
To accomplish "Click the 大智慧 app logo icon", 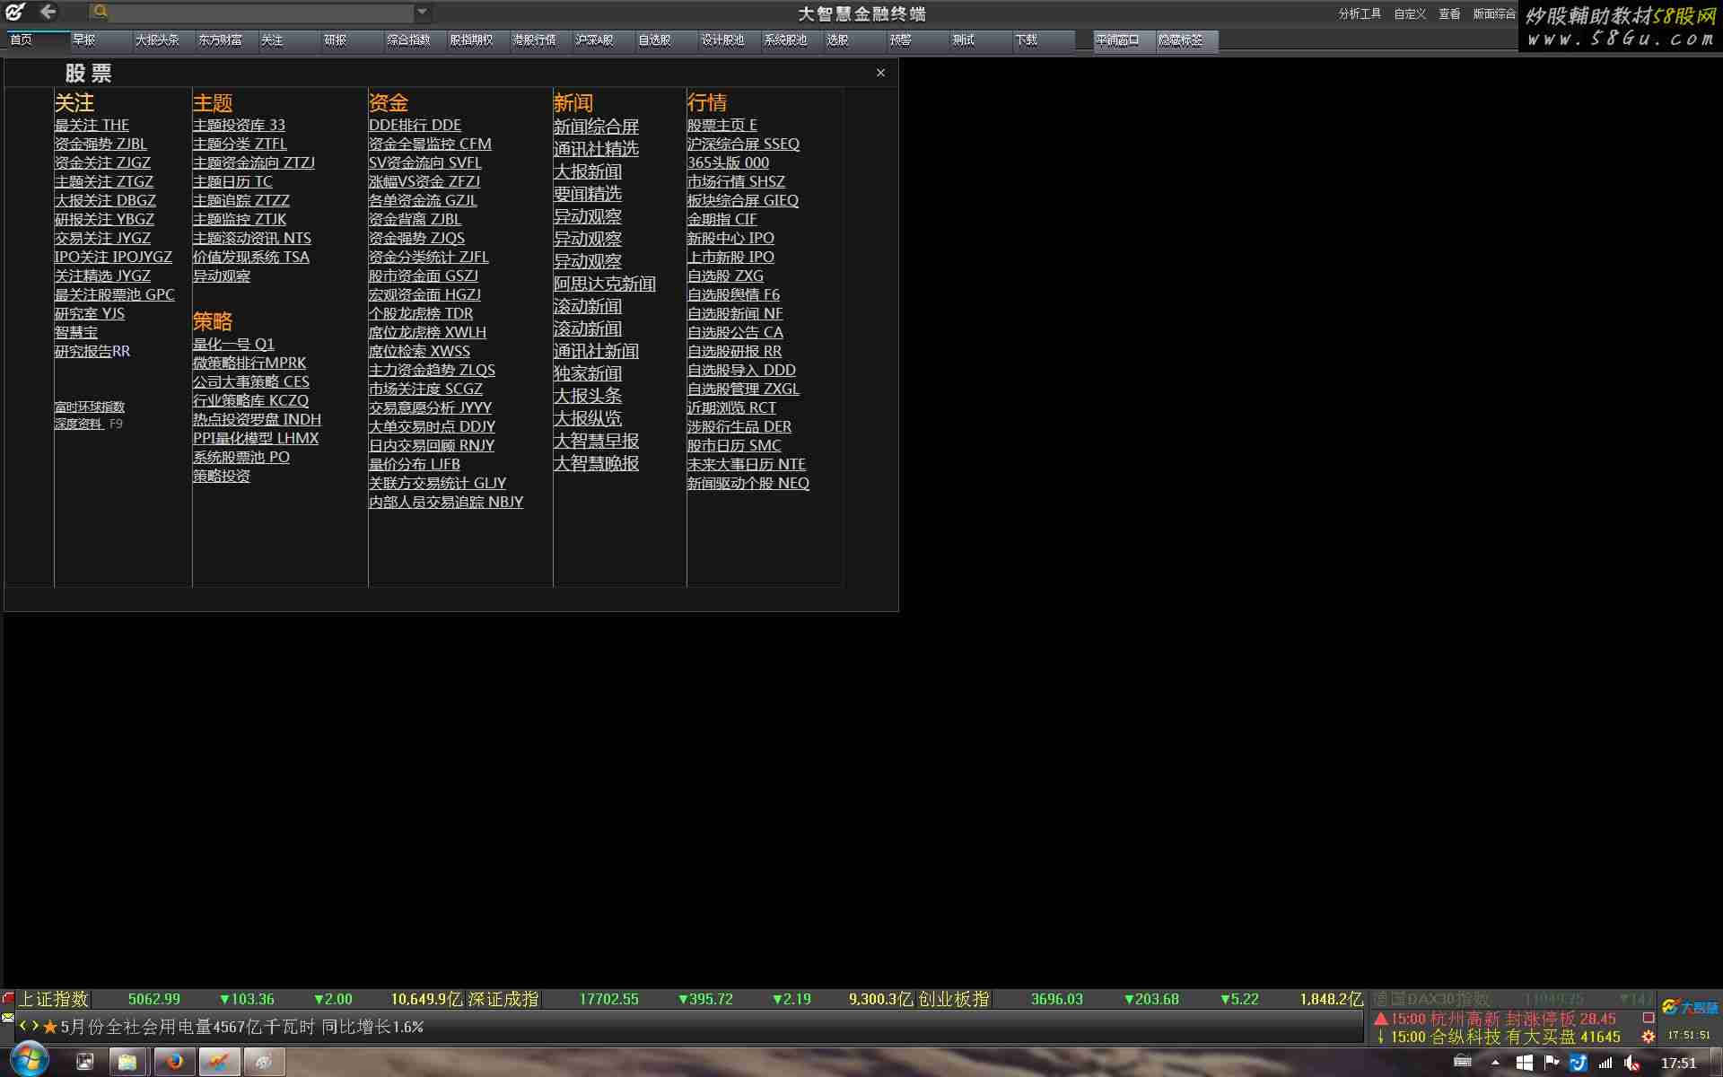I will (x=15, y=13).
